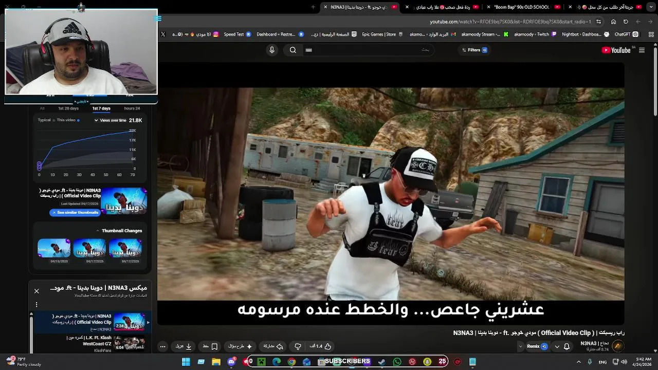
Task: Expand the chevron left of Remix
Action: [x=520, y=346]
